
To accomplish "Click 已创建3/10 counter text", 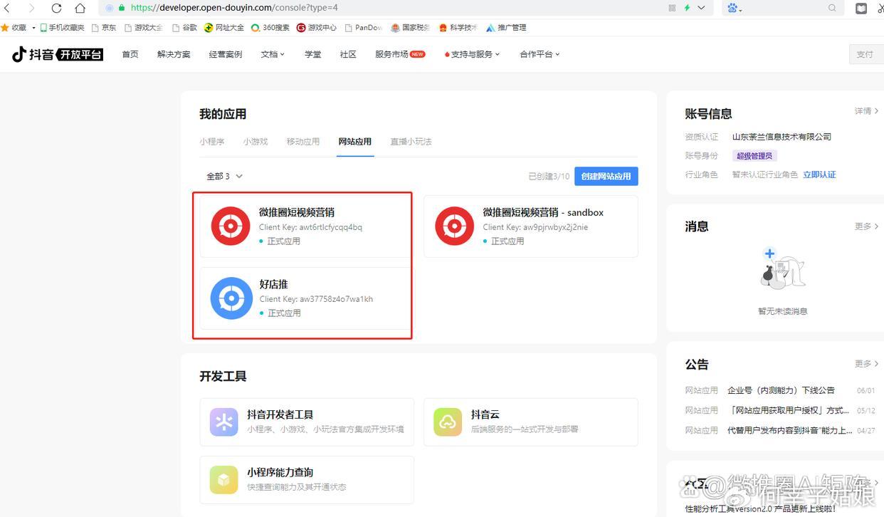I will tap(549, 176).
